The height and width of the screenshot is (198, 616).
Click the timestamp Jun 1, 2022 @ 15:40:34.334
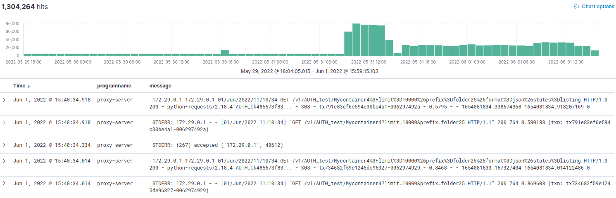pos(52,145)
